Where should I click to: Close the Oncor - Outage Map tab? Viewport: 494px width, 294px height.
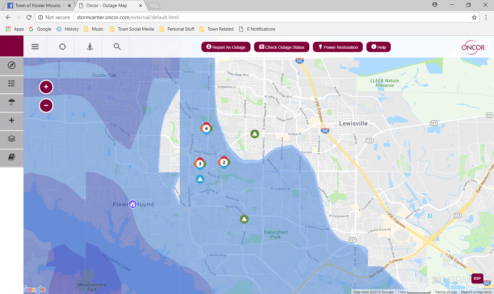141,6
